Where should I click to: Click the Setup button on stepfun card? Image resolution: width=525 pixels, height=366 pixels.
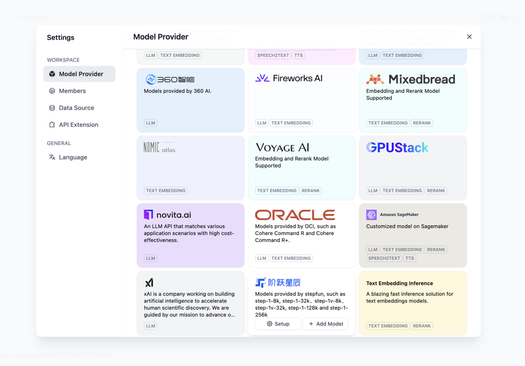click(278, 324)
